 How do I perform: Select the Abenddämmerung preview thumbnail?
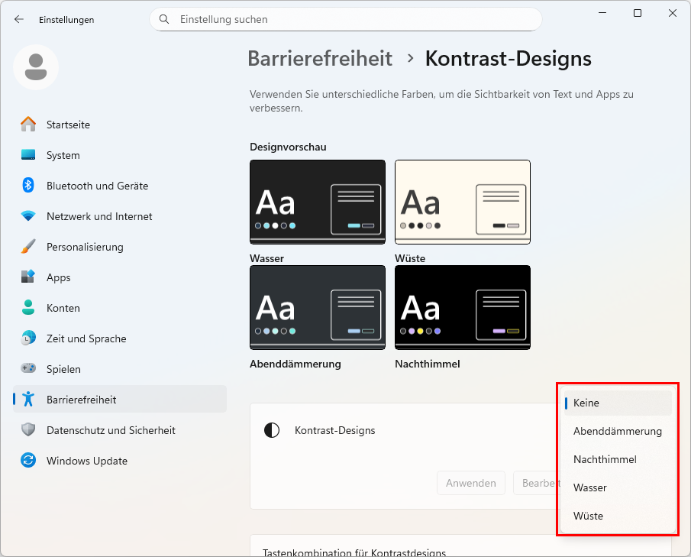[318, 307]
